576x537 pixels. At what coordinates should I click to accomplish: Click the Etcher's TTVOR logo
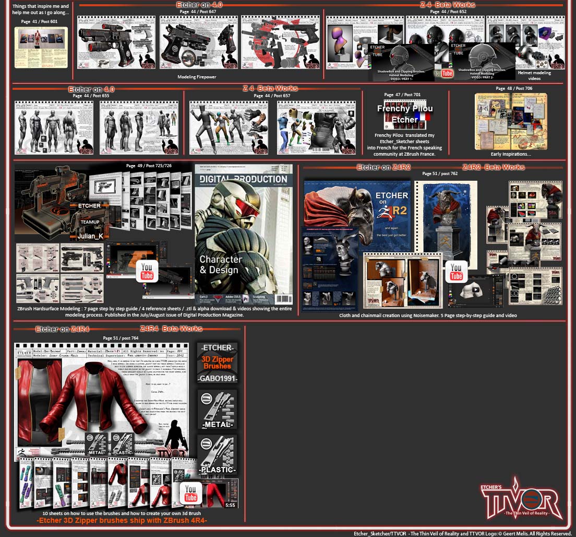point(521,498)
